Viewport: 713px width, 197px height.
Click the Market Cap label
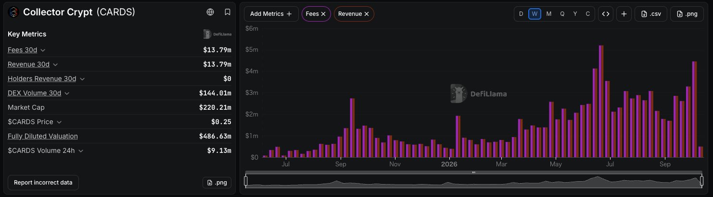26,107
